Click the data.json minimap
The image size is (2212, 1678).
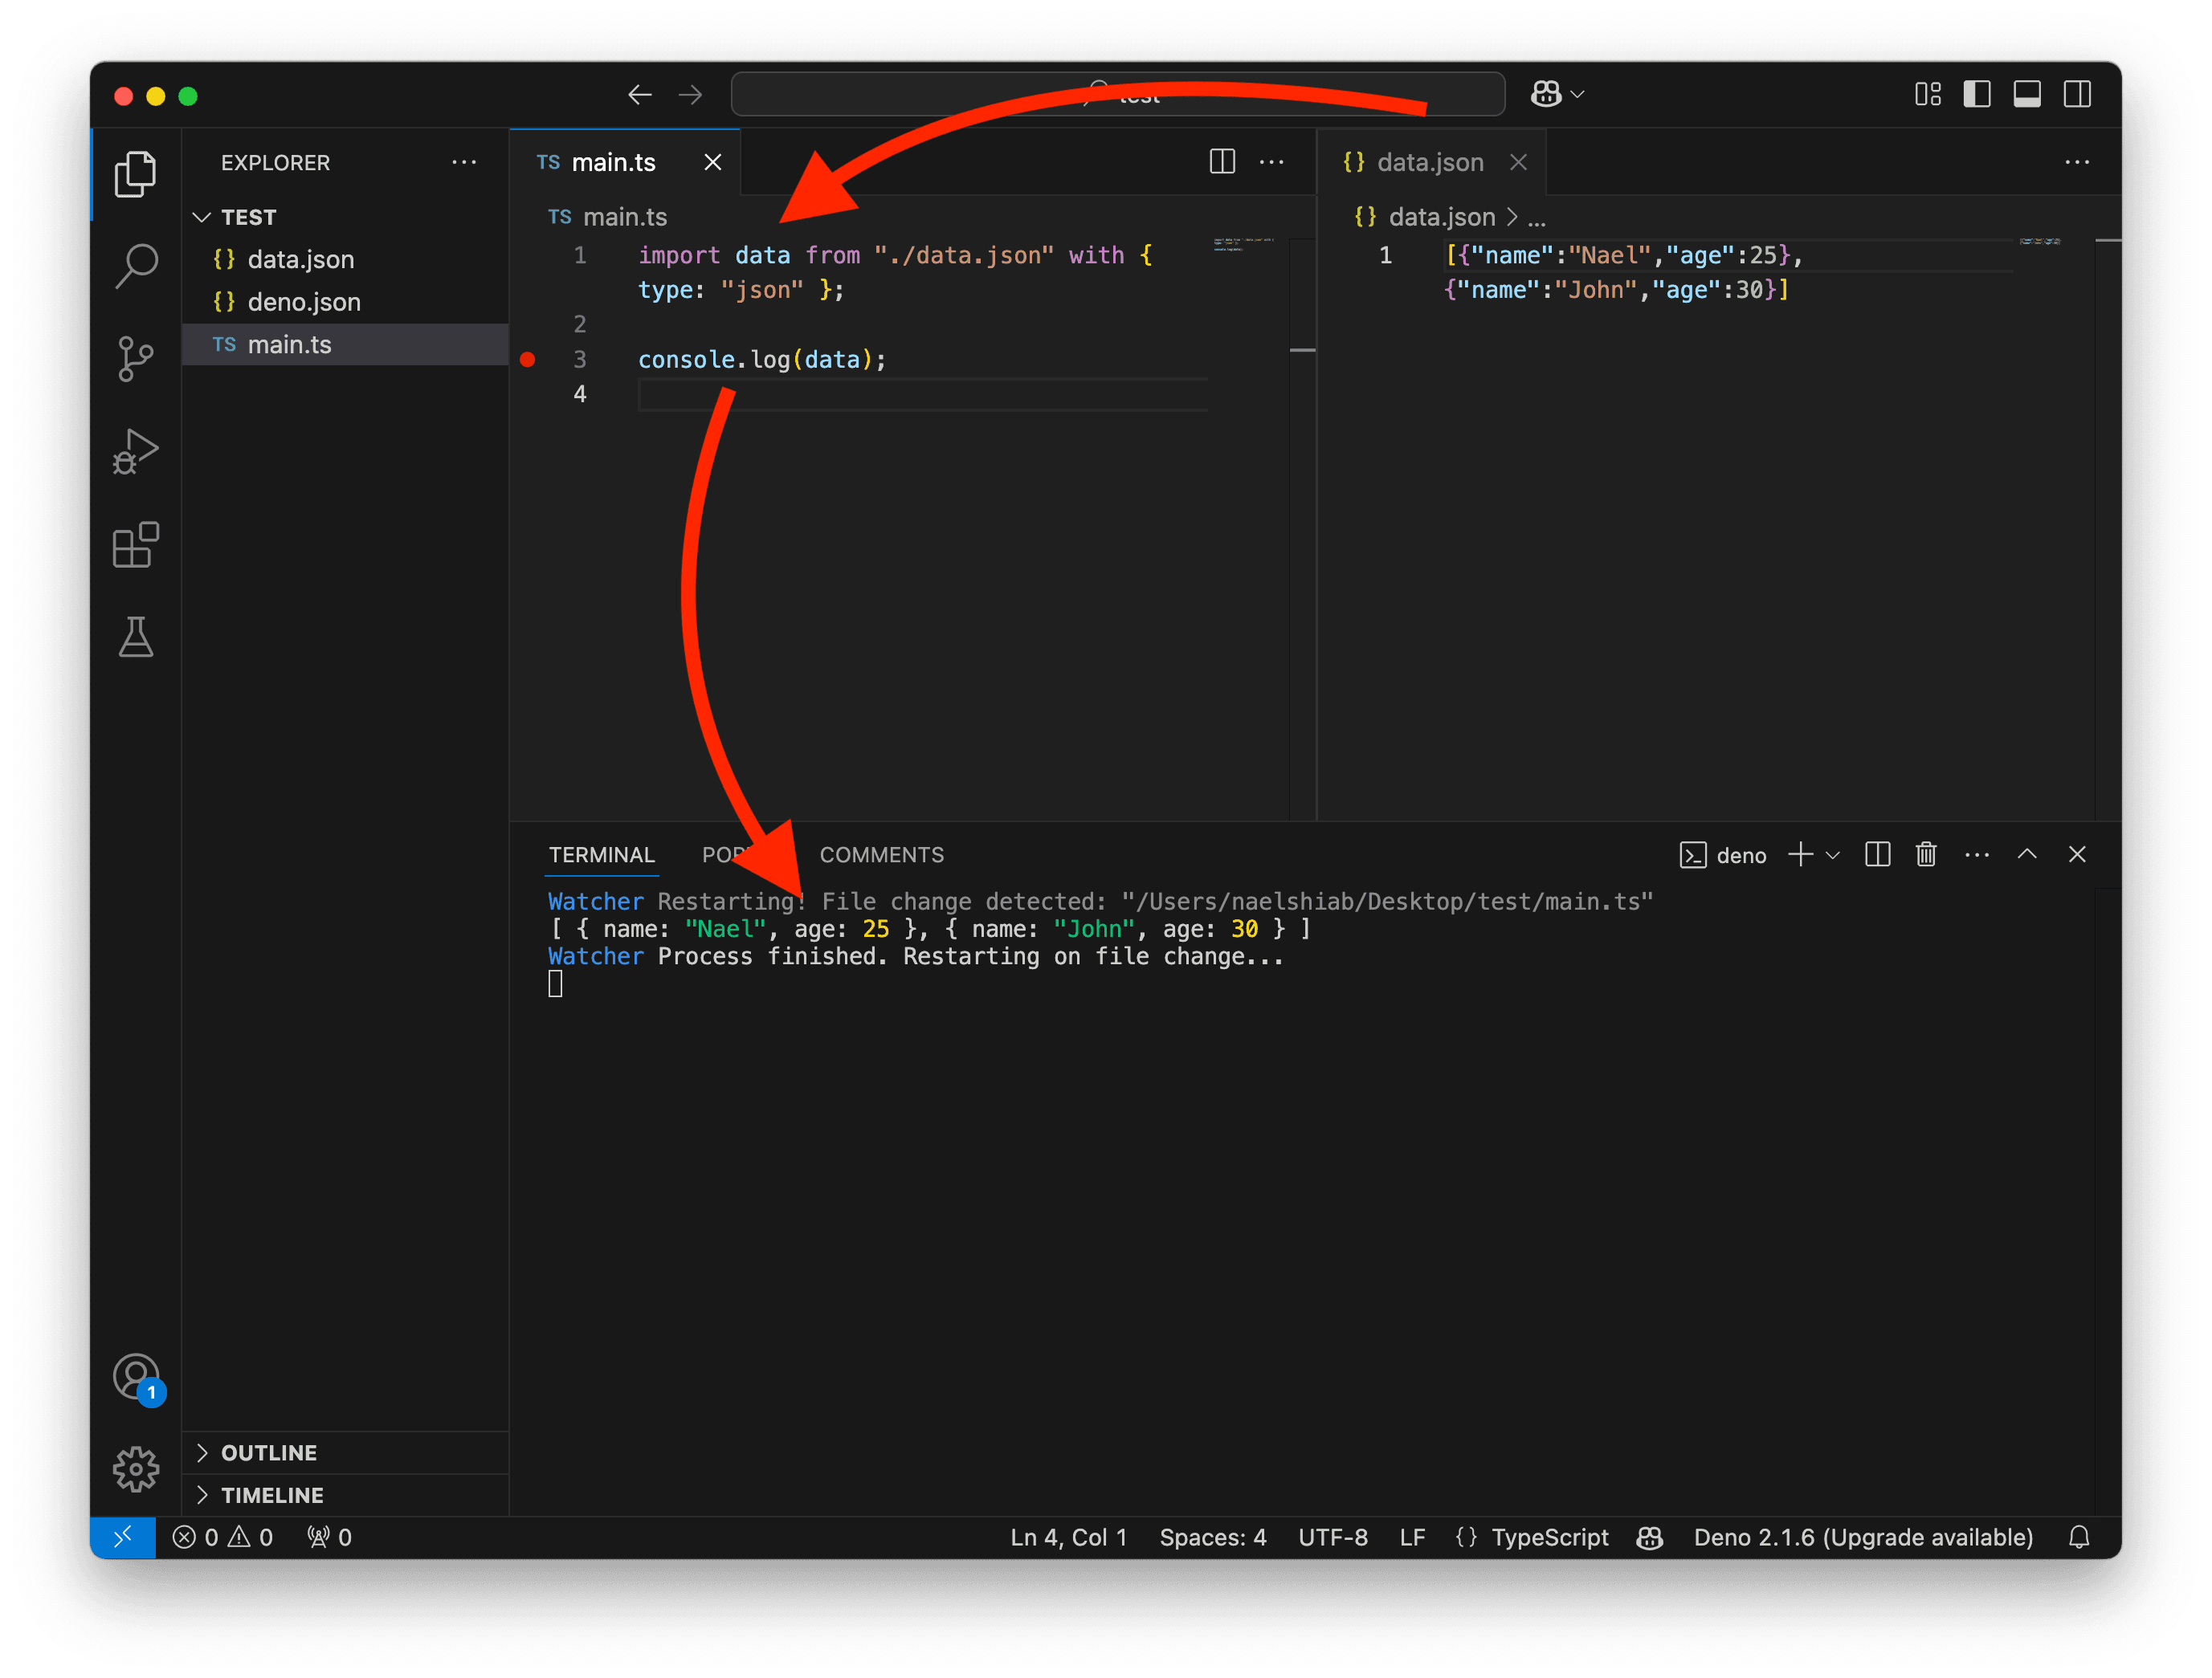pyautogui.click(x=2040, y=241)
